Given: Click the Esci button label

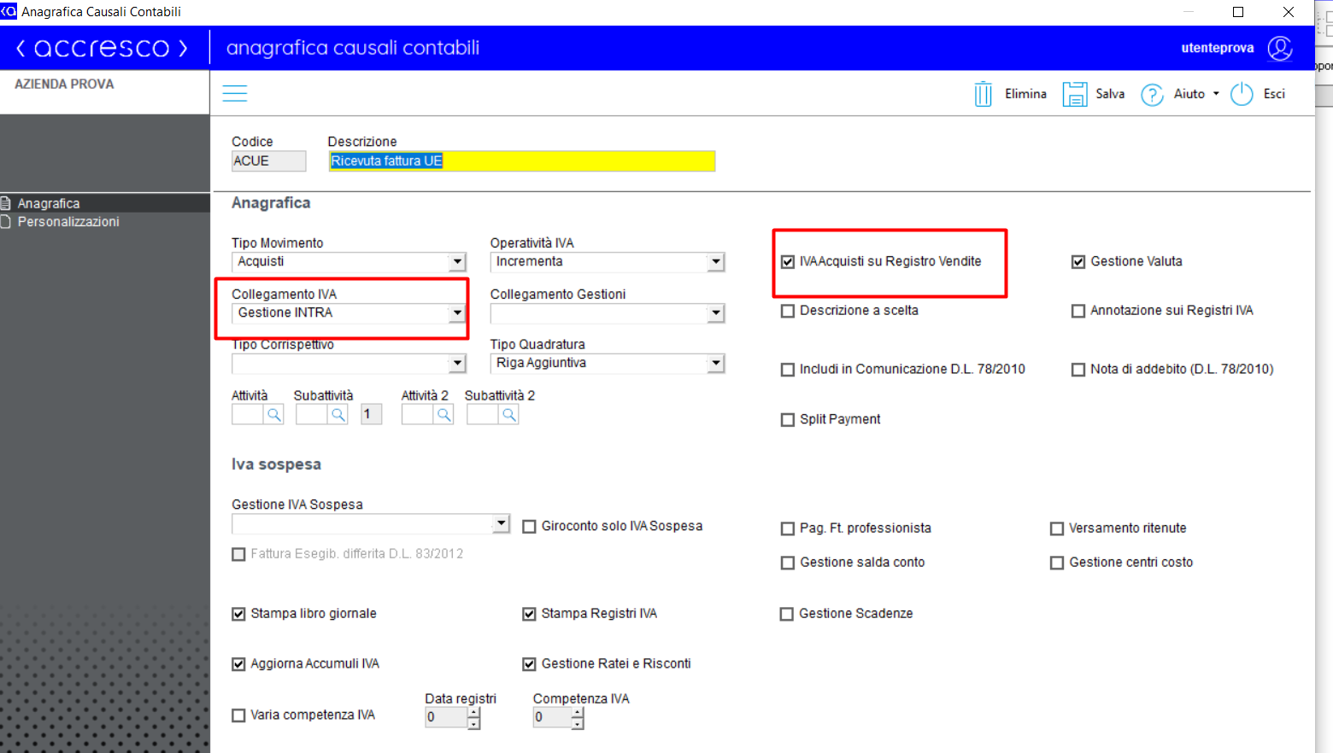Looking at the screenshot, I should coord(1274,94).
